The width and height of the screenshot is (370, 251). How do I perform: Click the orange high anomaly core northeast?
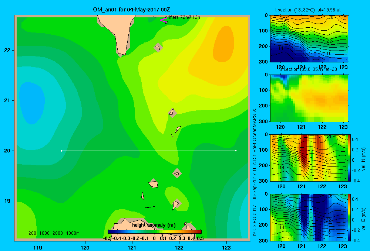pyautogui.click(x=223, y=44)
